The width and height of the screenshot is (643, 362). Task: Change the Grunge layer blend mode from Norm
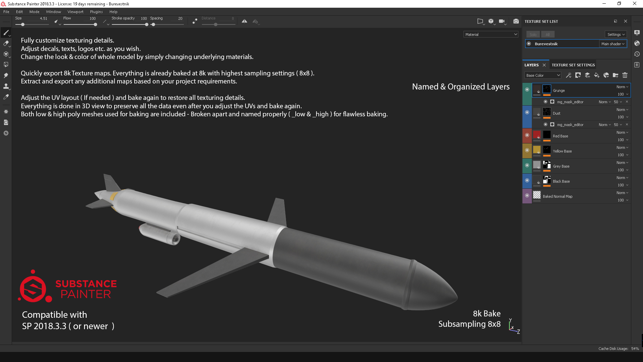tap(621, 87)
